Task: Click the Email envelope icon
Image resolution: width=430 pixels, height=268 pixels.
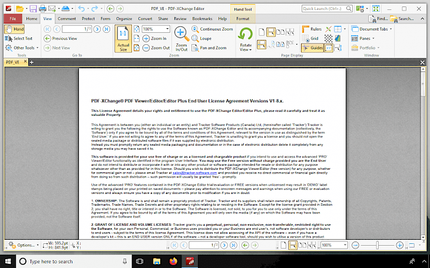Action: coord(52,9)
